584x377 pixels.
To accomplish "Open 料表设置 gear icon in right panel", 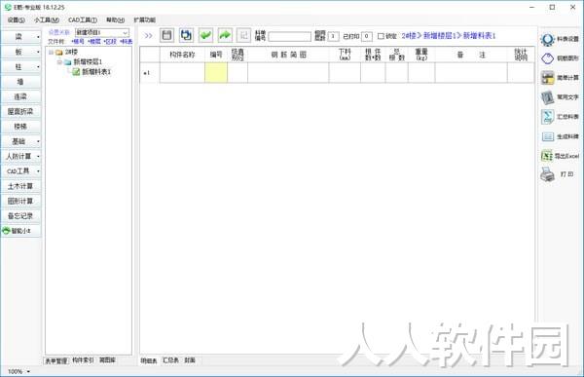I will (x=547, y=39).
